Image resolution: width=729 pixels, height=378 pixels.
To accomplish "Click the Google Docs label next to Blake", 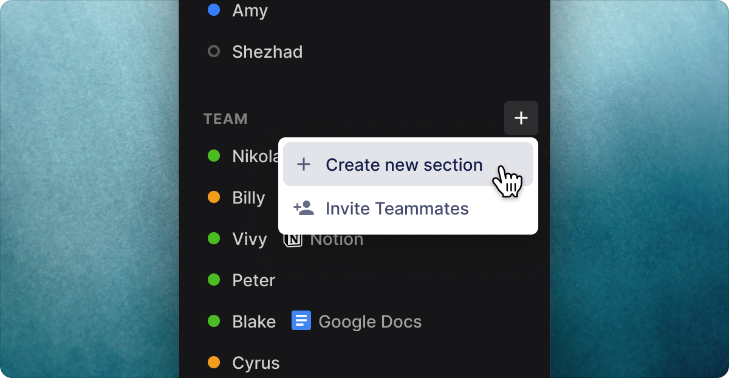I will tap(370, 321).
